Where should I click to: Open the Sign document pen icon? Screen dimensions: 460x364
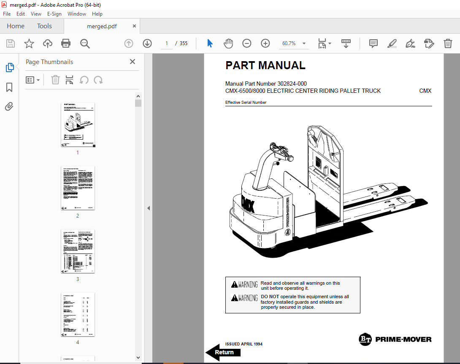pos(410,43)
